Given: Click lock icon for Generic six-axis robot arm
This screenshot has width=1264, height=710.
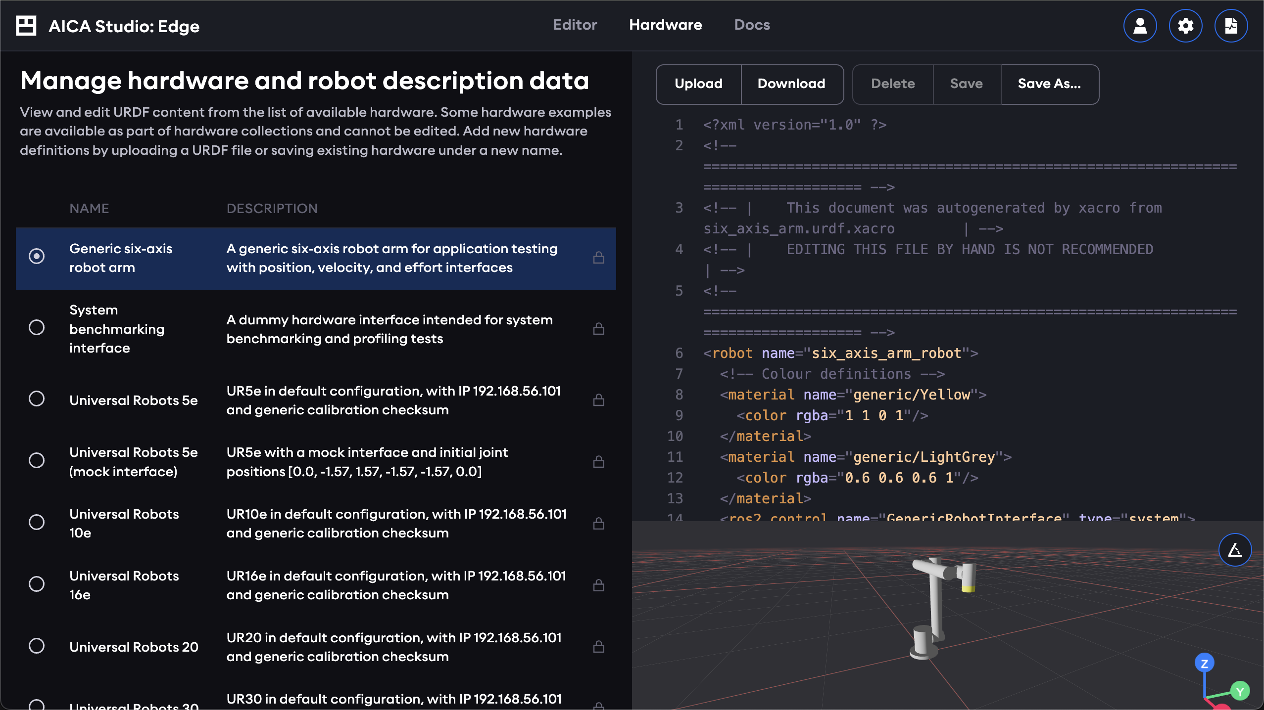Looking at the screenshot, I should click(599, 258).
